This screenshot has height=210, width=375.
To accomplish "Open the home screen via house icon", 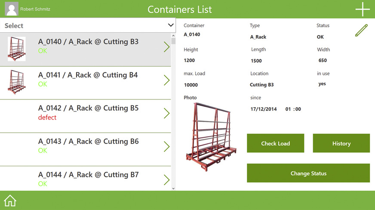I will pyautogui.click(x=10, y=201).
